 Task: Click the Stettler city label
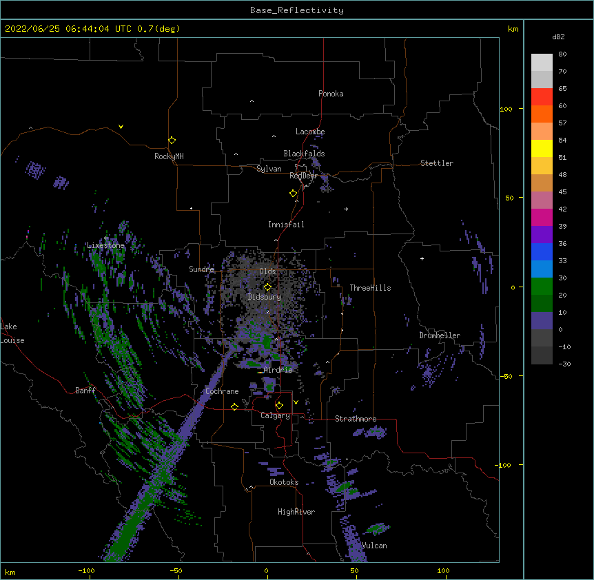pyautogui.click(x=437, y=163)
